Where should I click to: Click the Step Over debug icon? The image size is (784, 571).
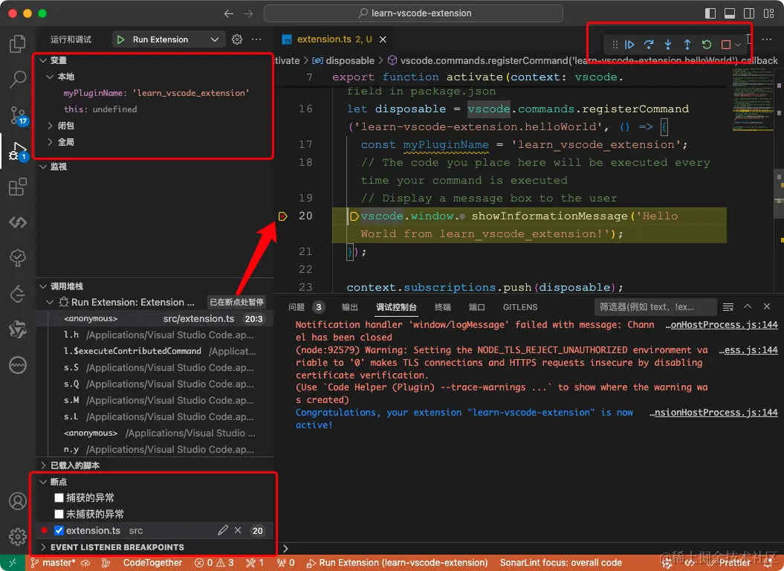[x=649, y=45]
